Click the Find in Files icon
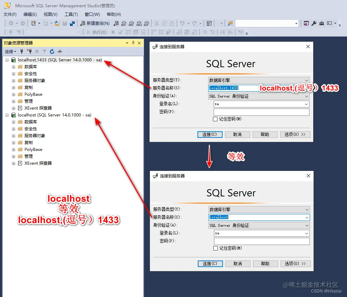Viewport: 347px width, 297px height. [230, 23]
